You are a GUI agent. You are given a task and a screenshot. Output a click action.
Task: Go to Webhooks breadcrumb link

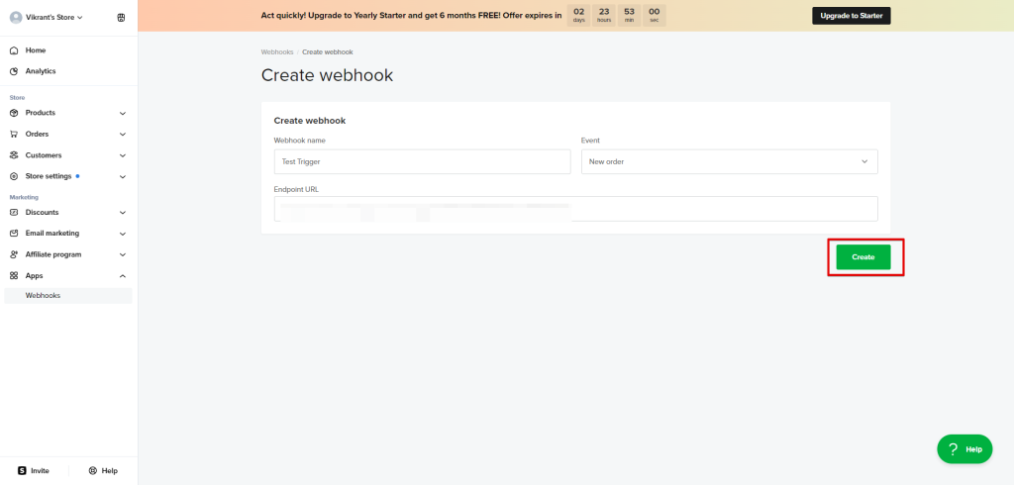click(277, 51)
